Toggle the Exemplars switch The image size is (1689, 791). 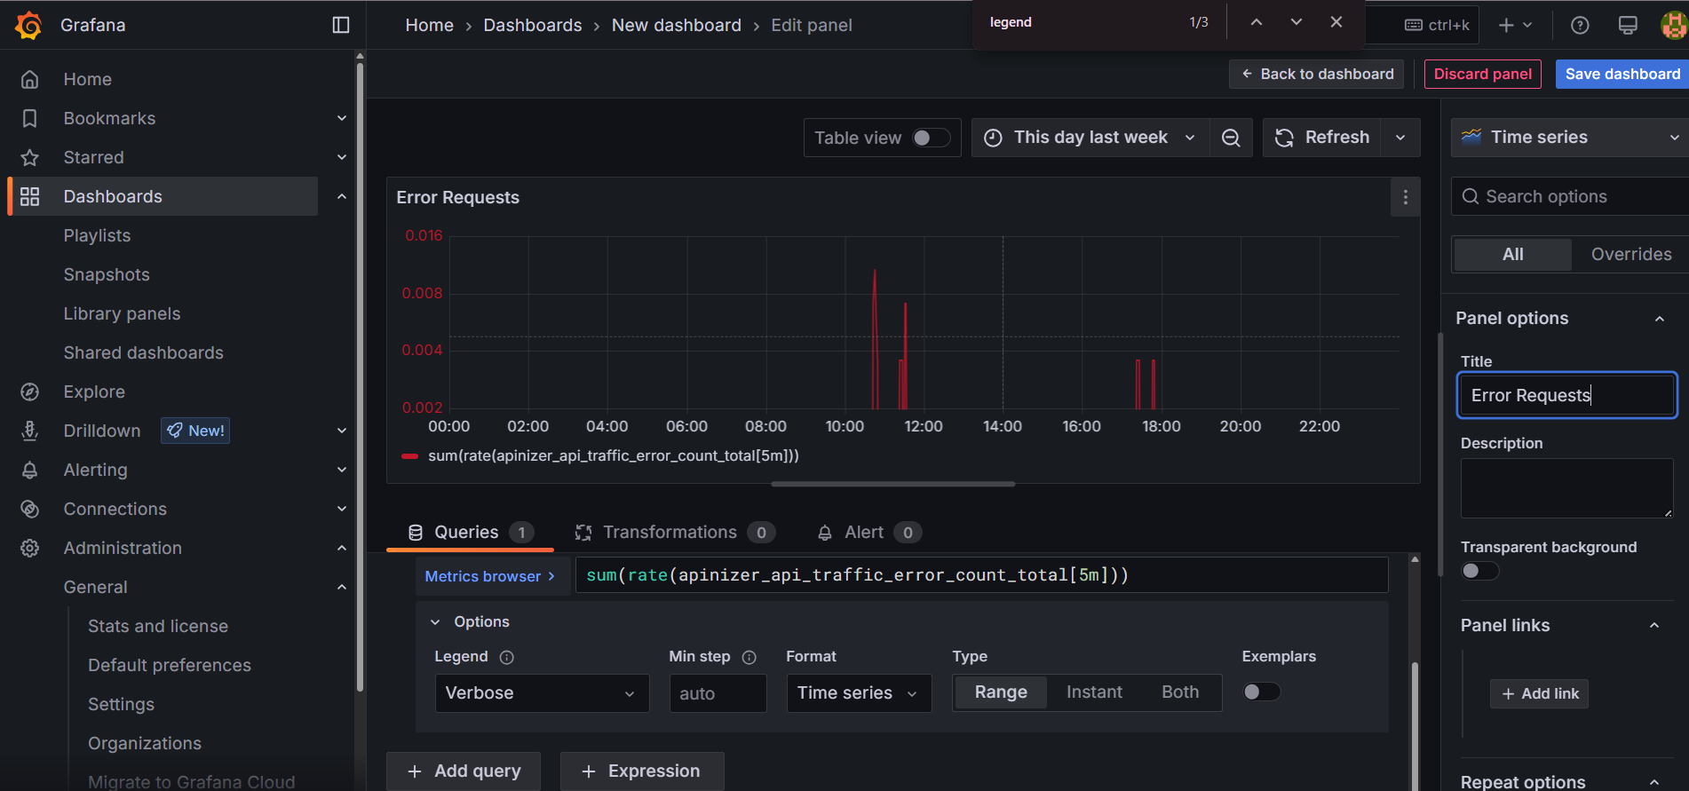pyautogui.click(x=1261, y=692)
